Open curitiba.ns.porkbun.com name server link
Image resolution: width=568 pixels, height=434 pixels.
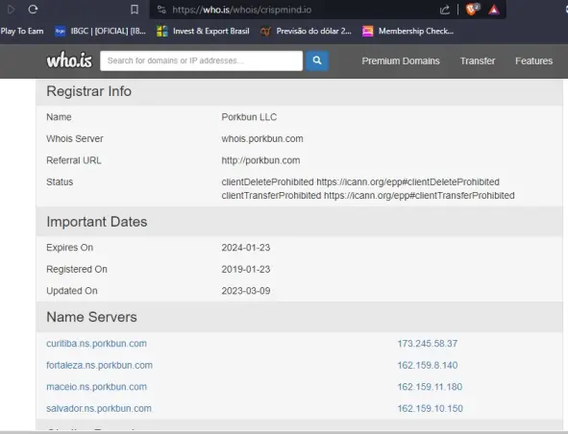(96, 344)
